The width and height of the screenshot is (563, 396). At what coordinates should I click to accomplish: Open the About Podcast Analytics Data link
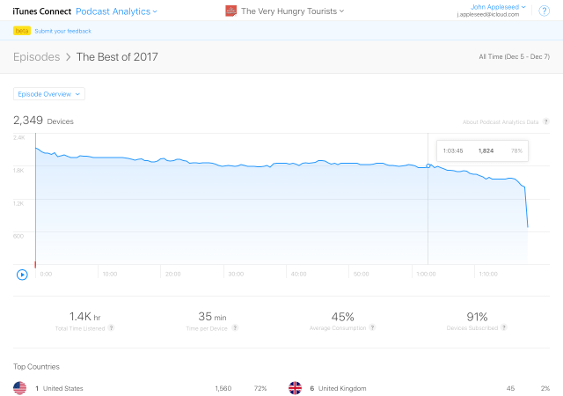click(x=501, y=121)
